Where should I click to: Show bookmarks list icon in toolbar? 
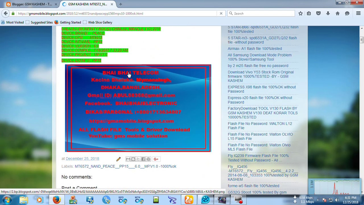click(x=309, y=13)
